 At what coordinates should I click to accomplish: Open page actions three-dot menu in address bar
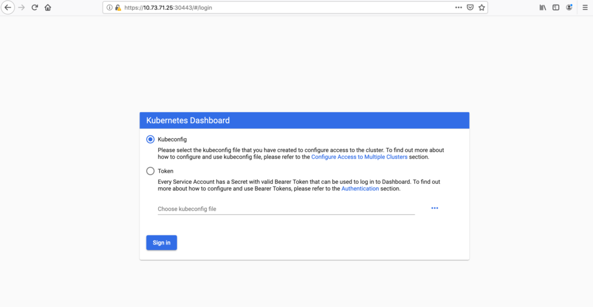459,8
